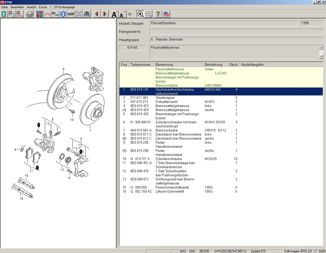
Task: Click the third toolbar icon with red arc
Action: pyautogui.click(x=20, y=14)
